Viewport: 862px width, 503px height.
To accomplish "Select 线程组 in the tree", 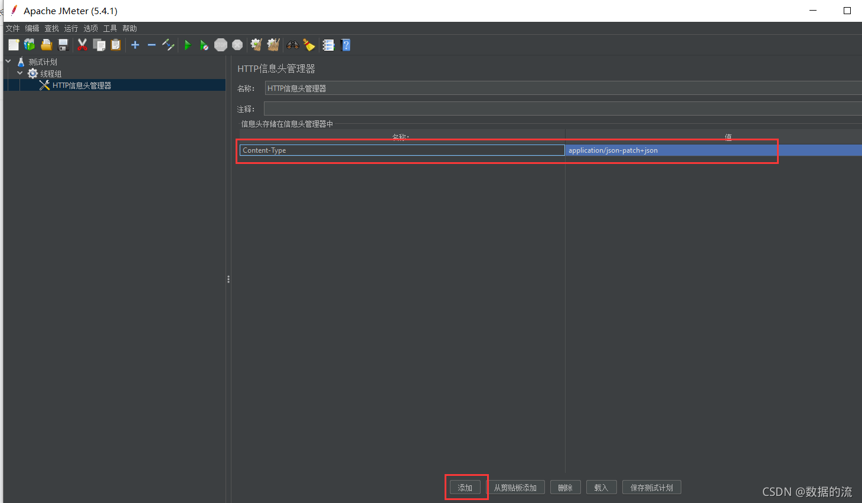I will pyautogui.click(x=51, y=74).
